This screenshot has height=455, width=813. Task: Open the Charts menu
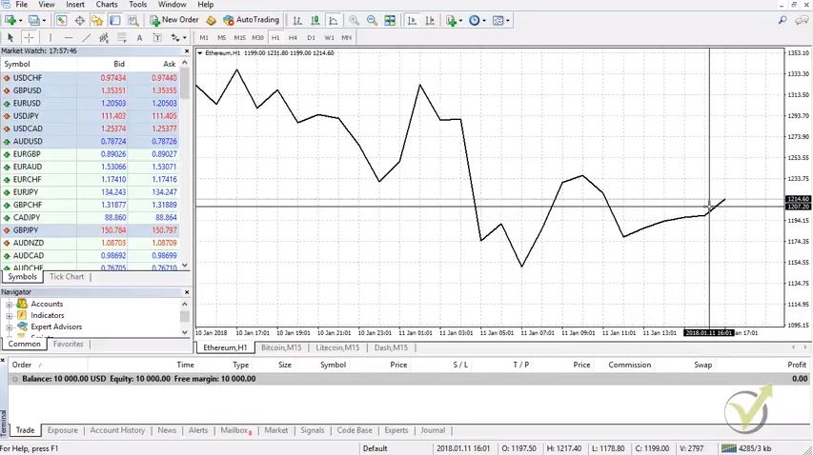[x=107, y=5]
